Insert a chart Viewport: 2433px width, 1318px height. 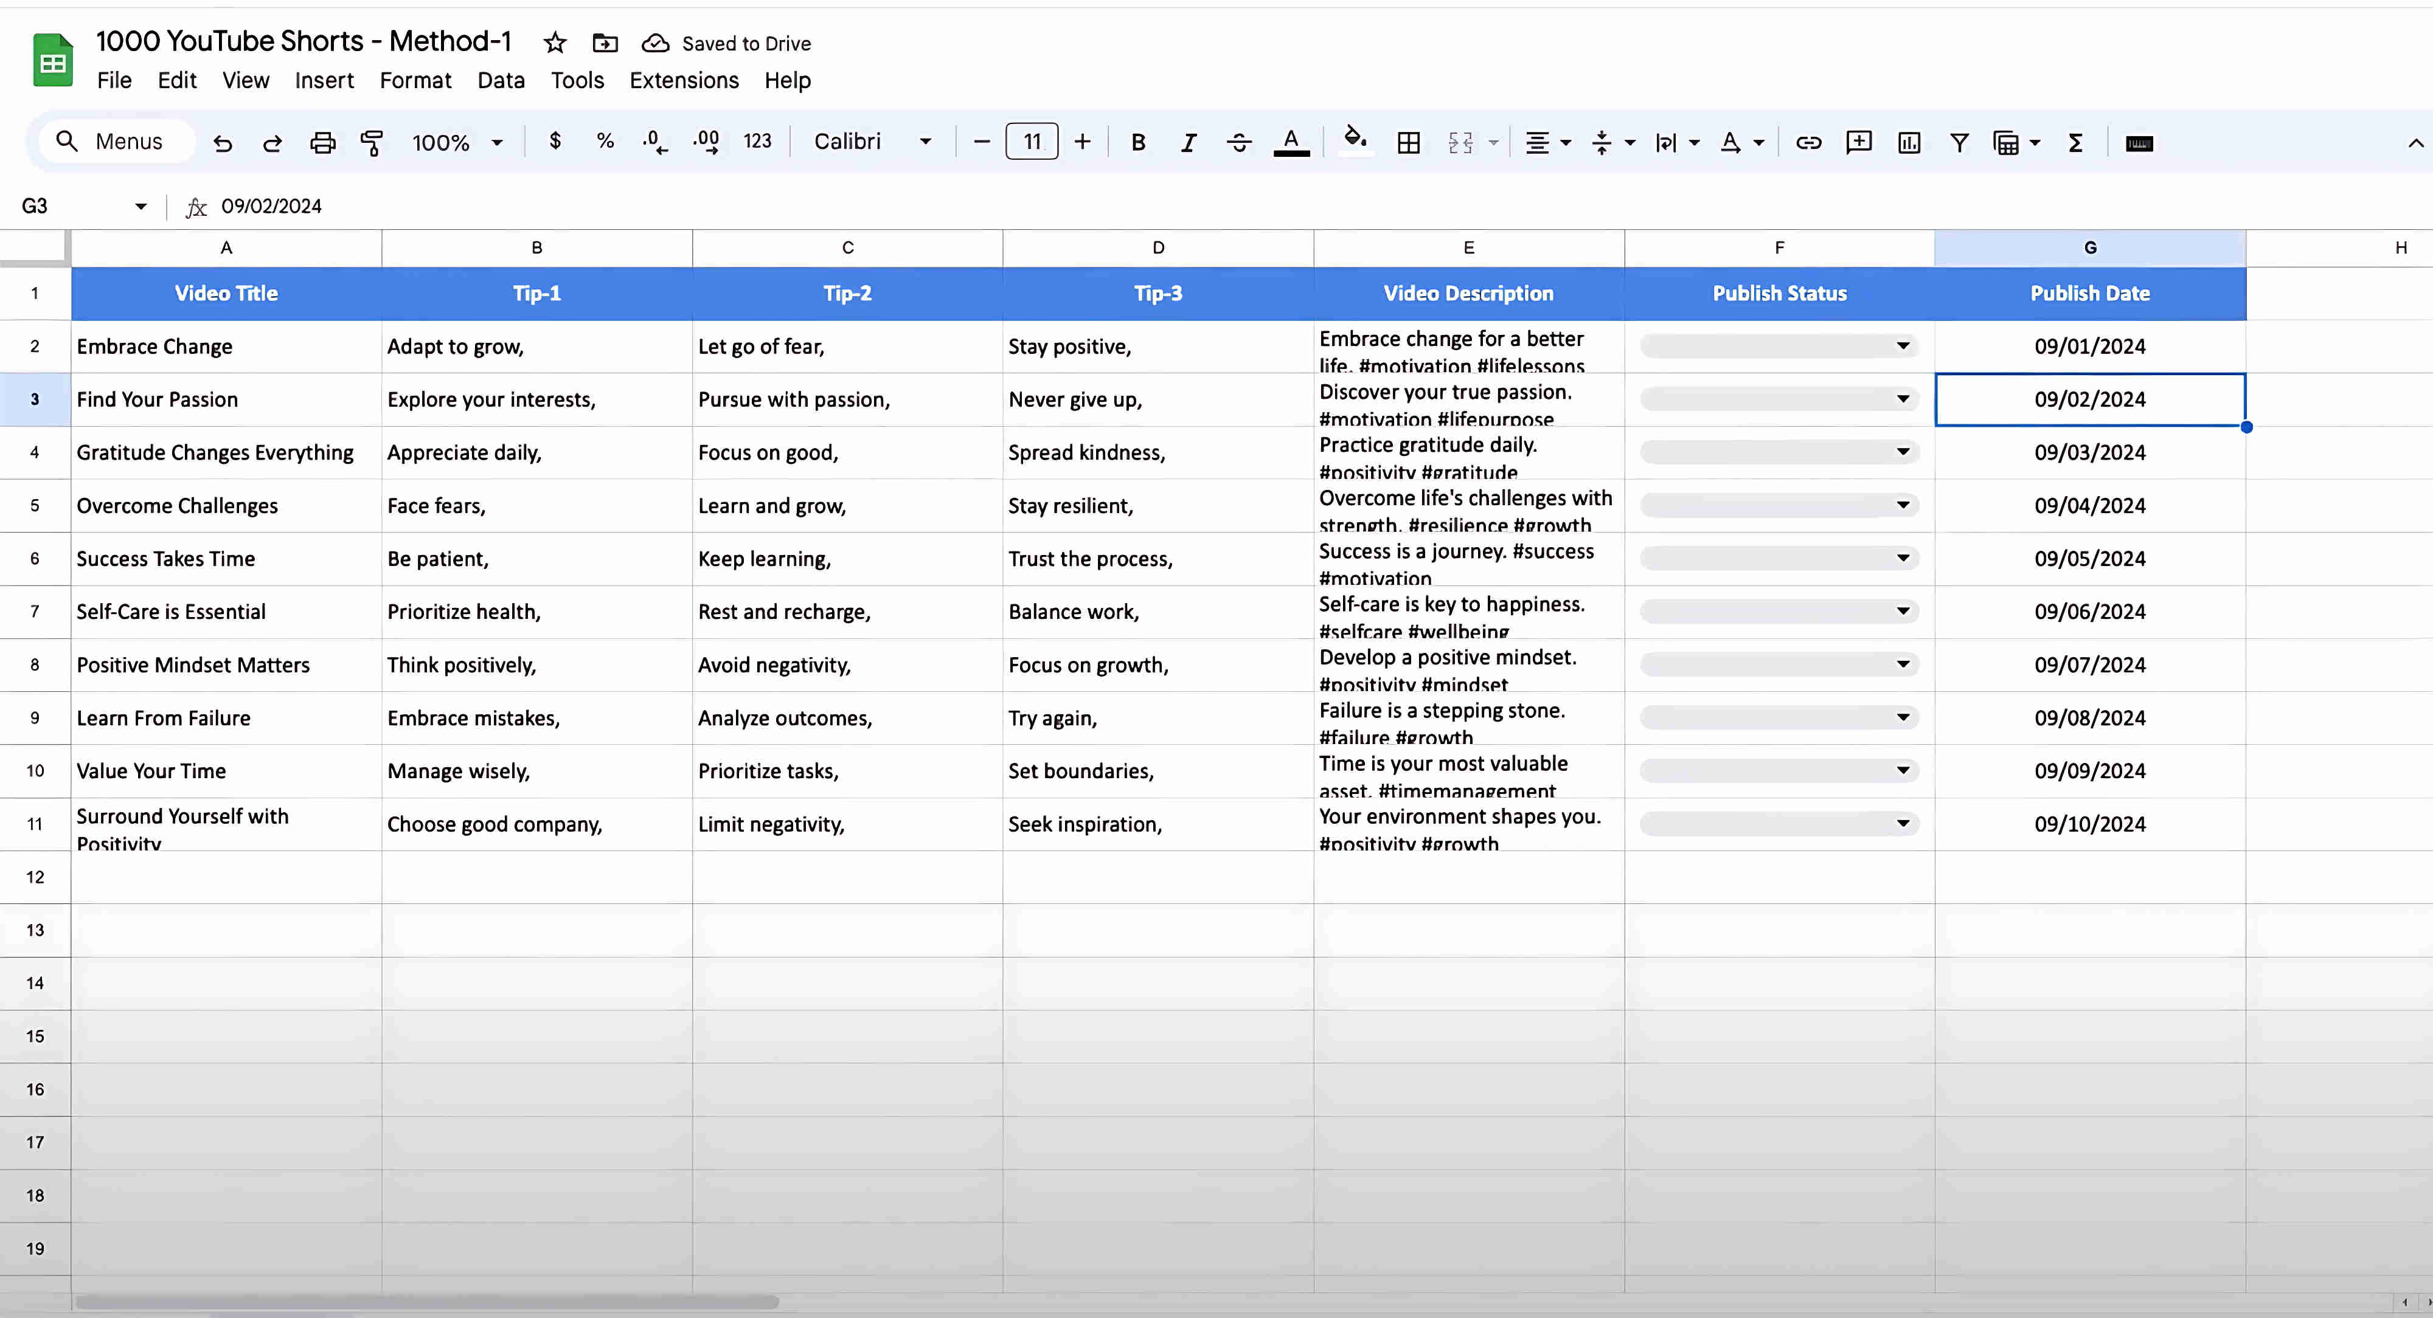[x=1909, y=143]
